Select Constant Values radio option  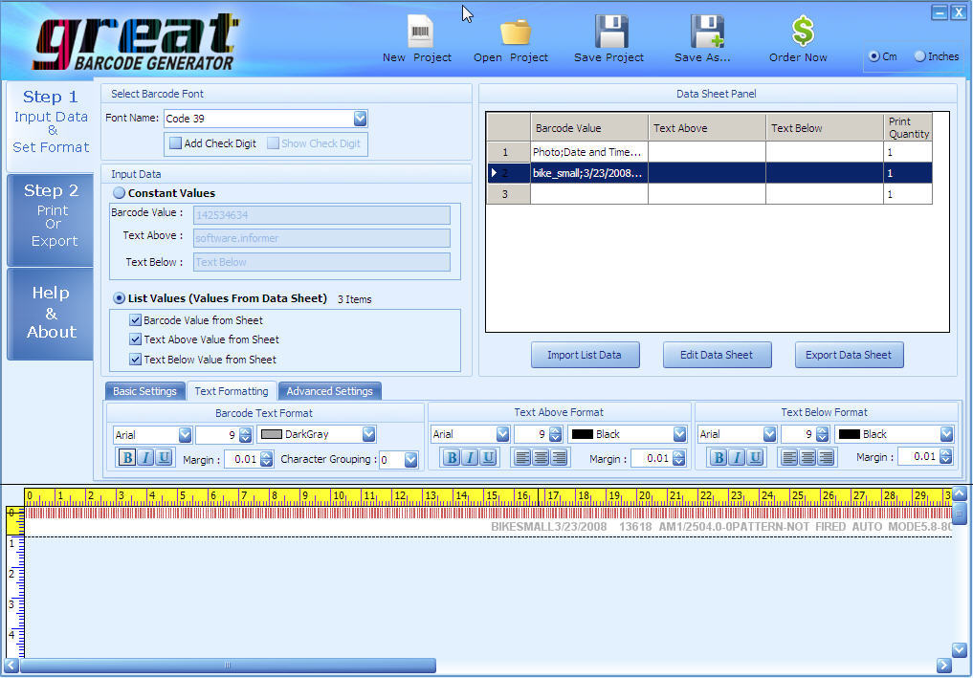coord(119,193)
